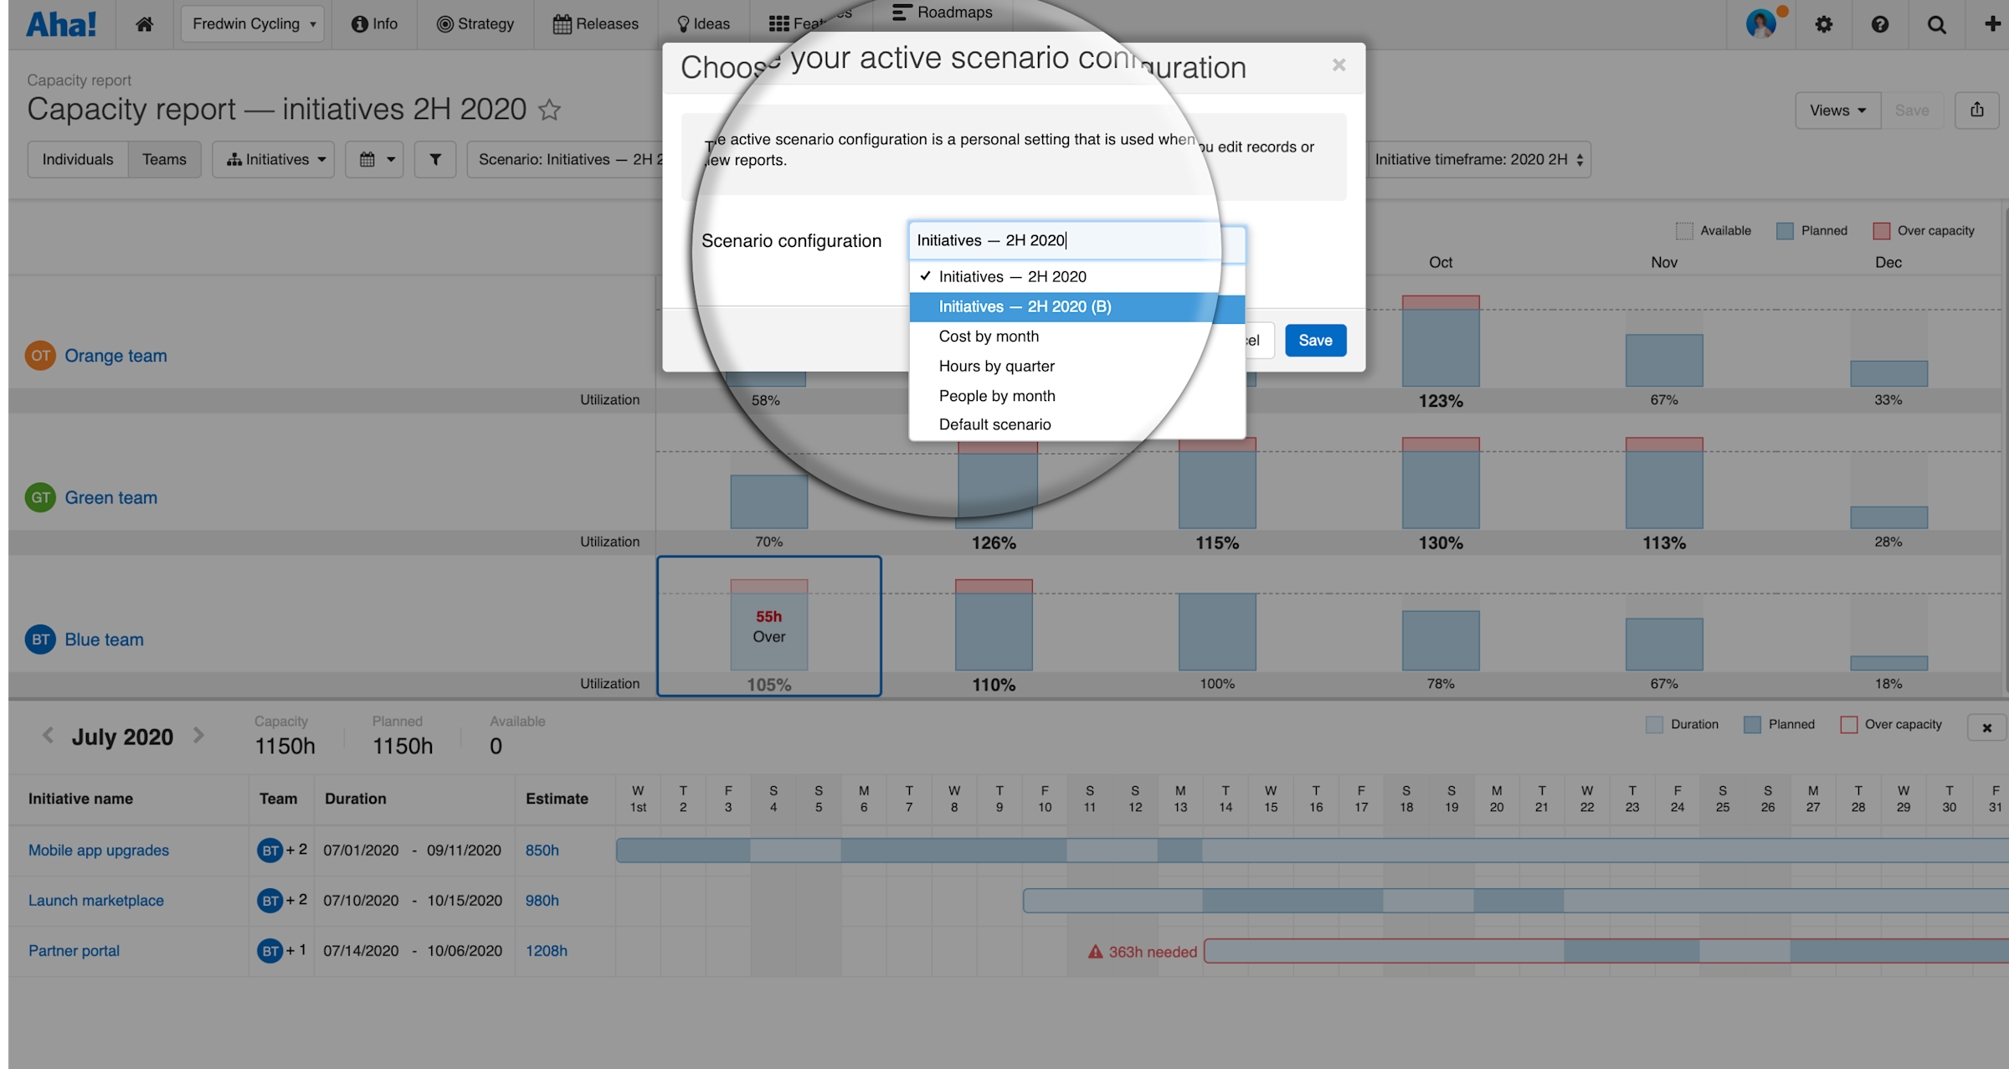Open the Roadmaps menu item
Screen dimensions: 2009x1069
[943, 12]
